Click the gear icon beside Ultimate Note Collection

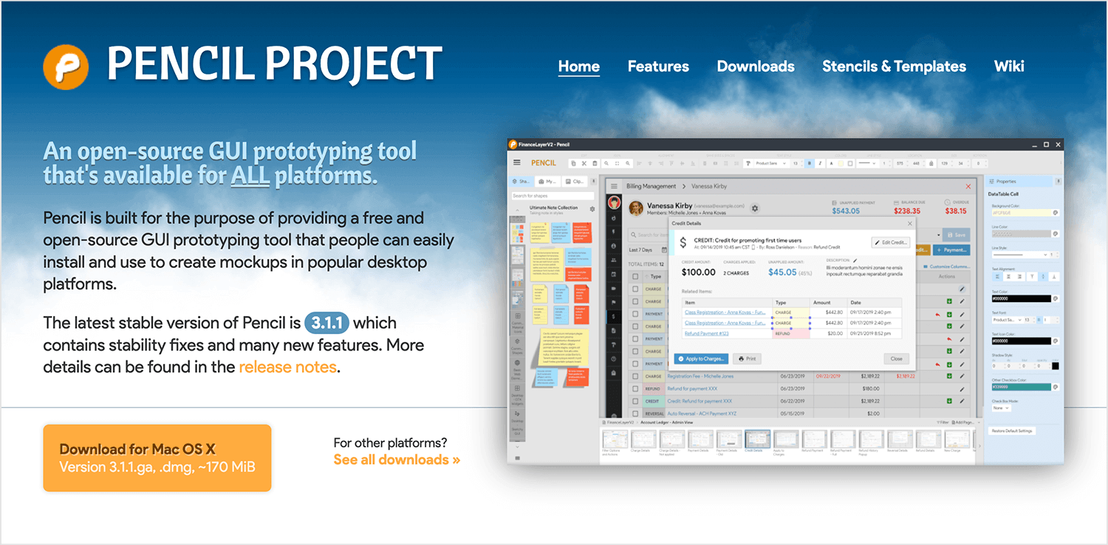592,209
